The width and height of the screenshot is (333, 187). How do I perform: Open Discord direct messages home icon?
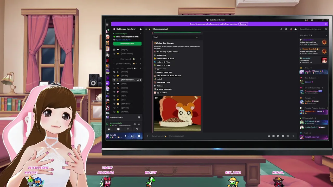[x=107, y=25]
